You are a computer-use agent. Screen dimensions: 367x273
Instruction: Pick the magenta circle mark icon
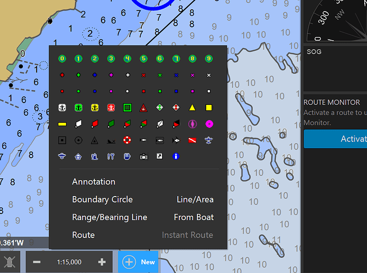pyautogui.click(x=208, y=124)
